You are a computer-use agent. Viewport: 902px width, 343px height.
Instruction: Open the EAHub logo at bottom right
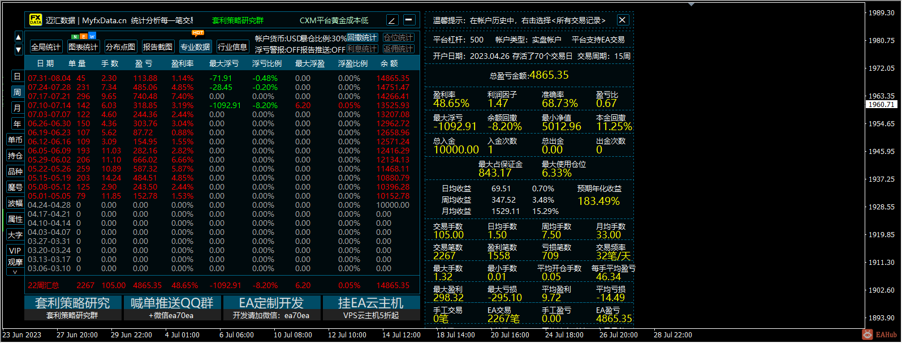(881, 335)
